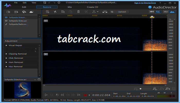Click the AudioDirector upgrade arrow icon
This screenshot has width=180, height=103.
point(150,7)
